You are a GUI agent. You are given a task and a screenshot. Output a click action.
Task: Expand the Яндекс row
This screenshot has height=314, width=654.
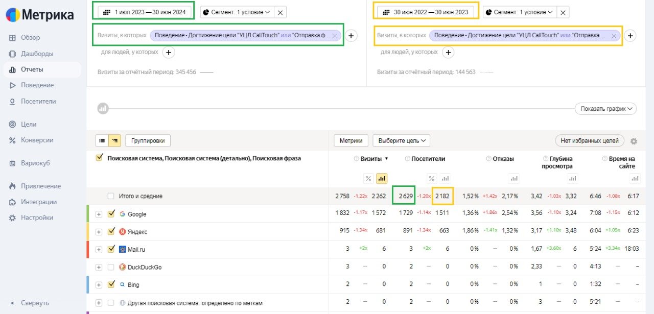point(99,232)
